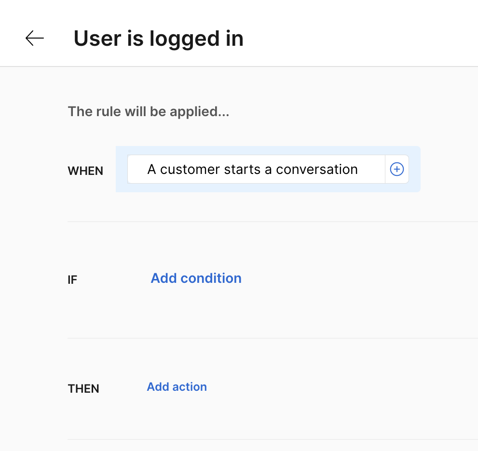Click the WHEN label
Screen dimensions: 478x451
[85, 171]
